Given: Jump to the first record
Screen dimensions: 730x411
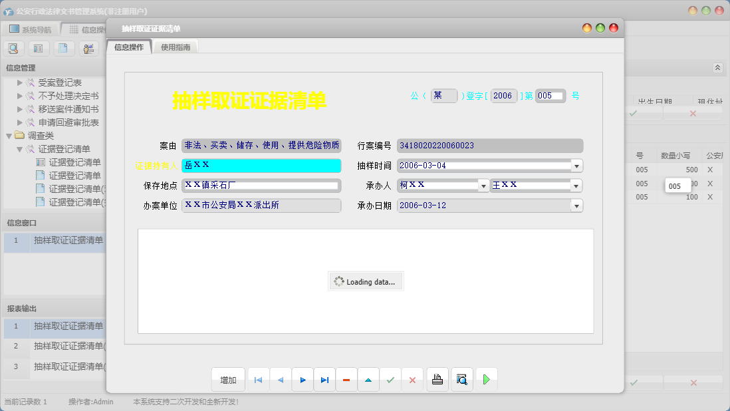Looking at the screenshot, I should (x=259, y=380).
